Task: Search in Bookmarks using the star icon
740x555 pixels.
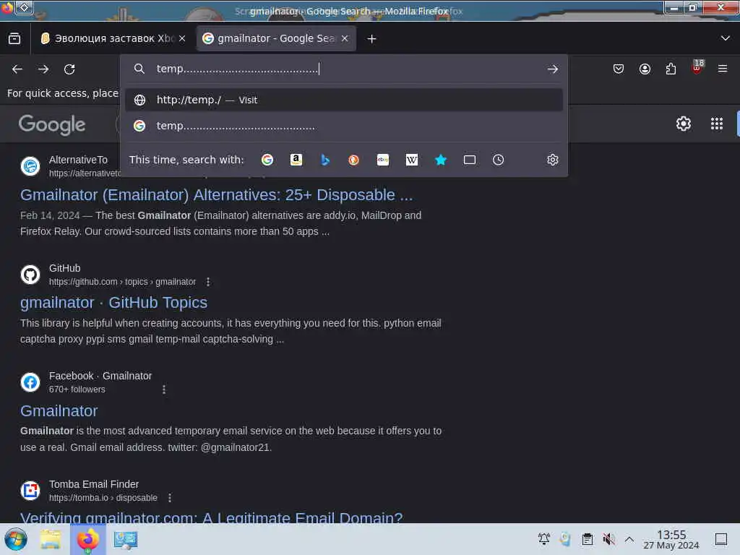Action: 440,160
